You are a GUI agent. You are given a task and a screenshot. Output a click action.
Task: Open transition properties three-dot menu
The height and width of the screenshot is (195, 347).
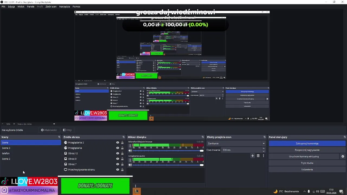(263, 156)
